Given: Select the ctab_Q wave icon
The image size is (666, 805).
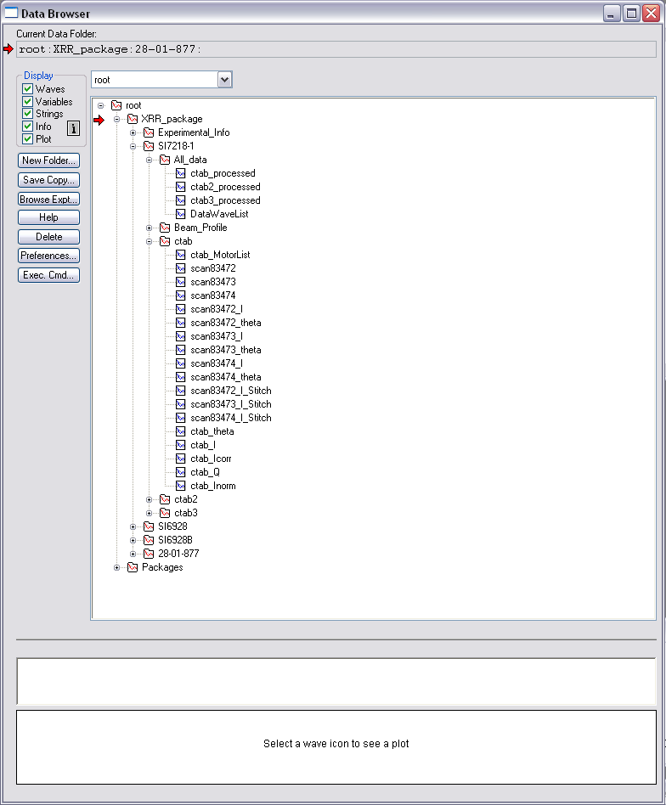Looking at the screenshot, I should tap(181, 472).
